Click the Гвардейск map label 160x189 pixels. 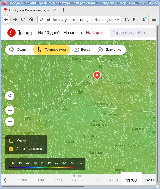point(123,83)
